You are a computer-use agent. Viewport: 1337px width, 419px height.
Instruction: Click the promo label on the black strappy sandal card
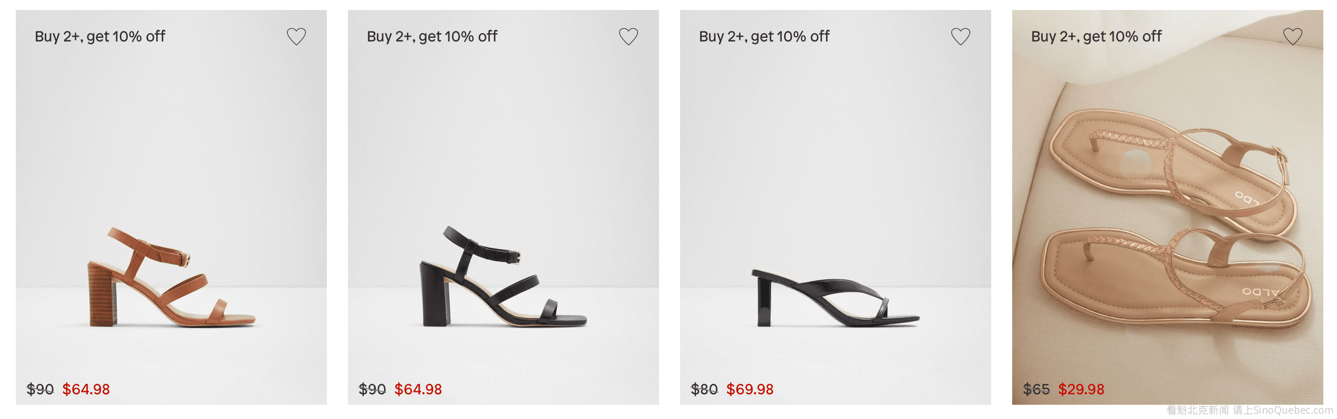coord(432,36)
